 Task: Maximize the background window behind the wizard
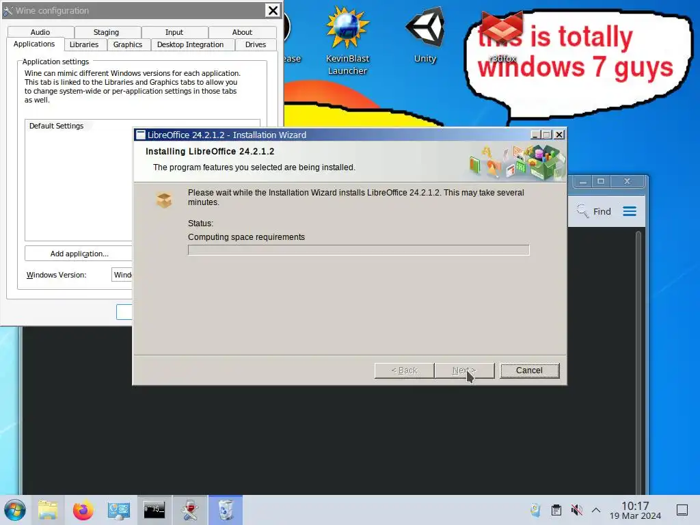(x=601, y=181)
